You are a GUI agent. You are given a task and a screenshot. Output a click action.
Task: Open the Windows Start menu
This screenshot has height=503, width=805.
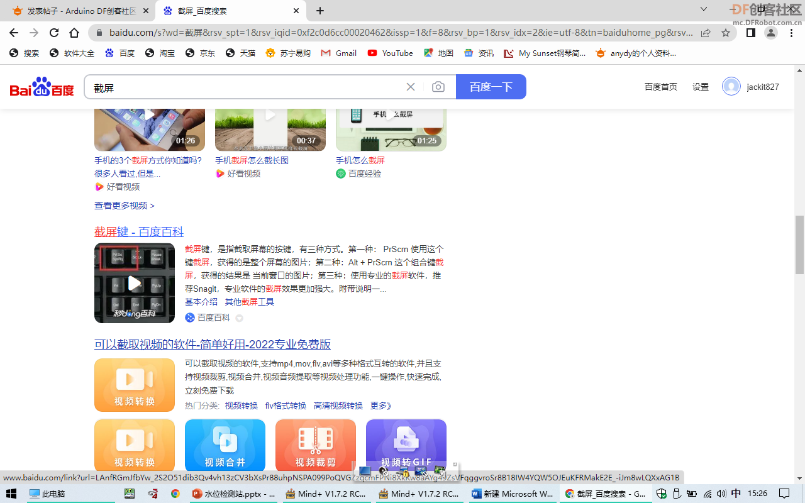tap(11, 494)
